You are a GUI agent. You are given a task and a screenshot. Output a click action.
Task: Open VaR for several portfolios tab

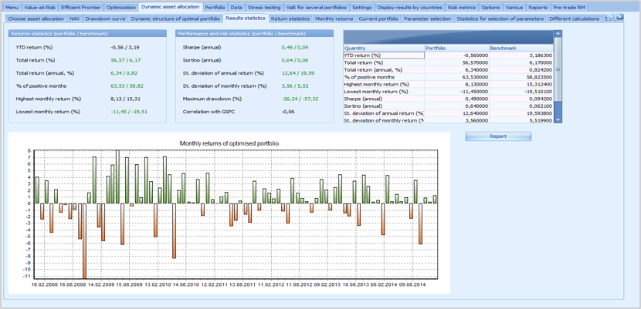point(317,8)
